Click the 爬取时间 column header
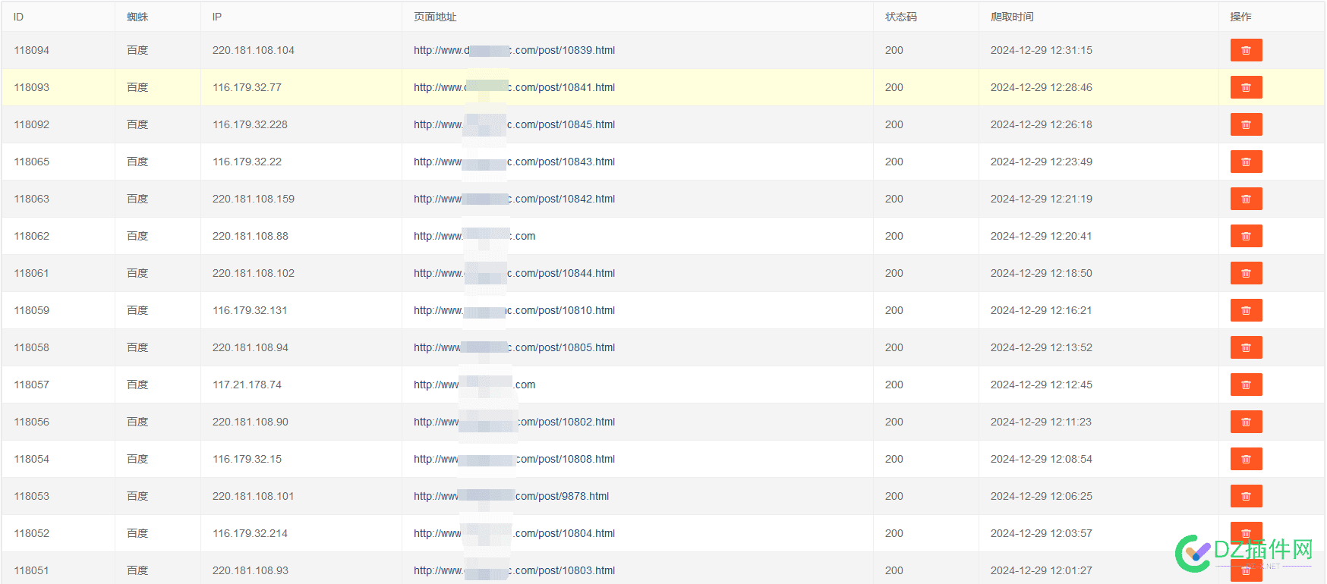 click(x=1012, y=17)
